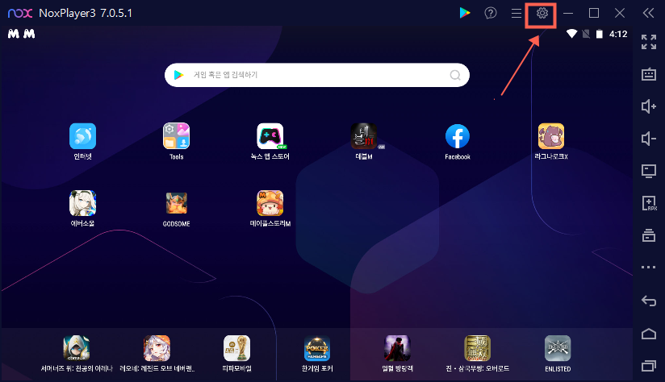Show more sidebar tools (three dots)

click(x=649, y=268)
